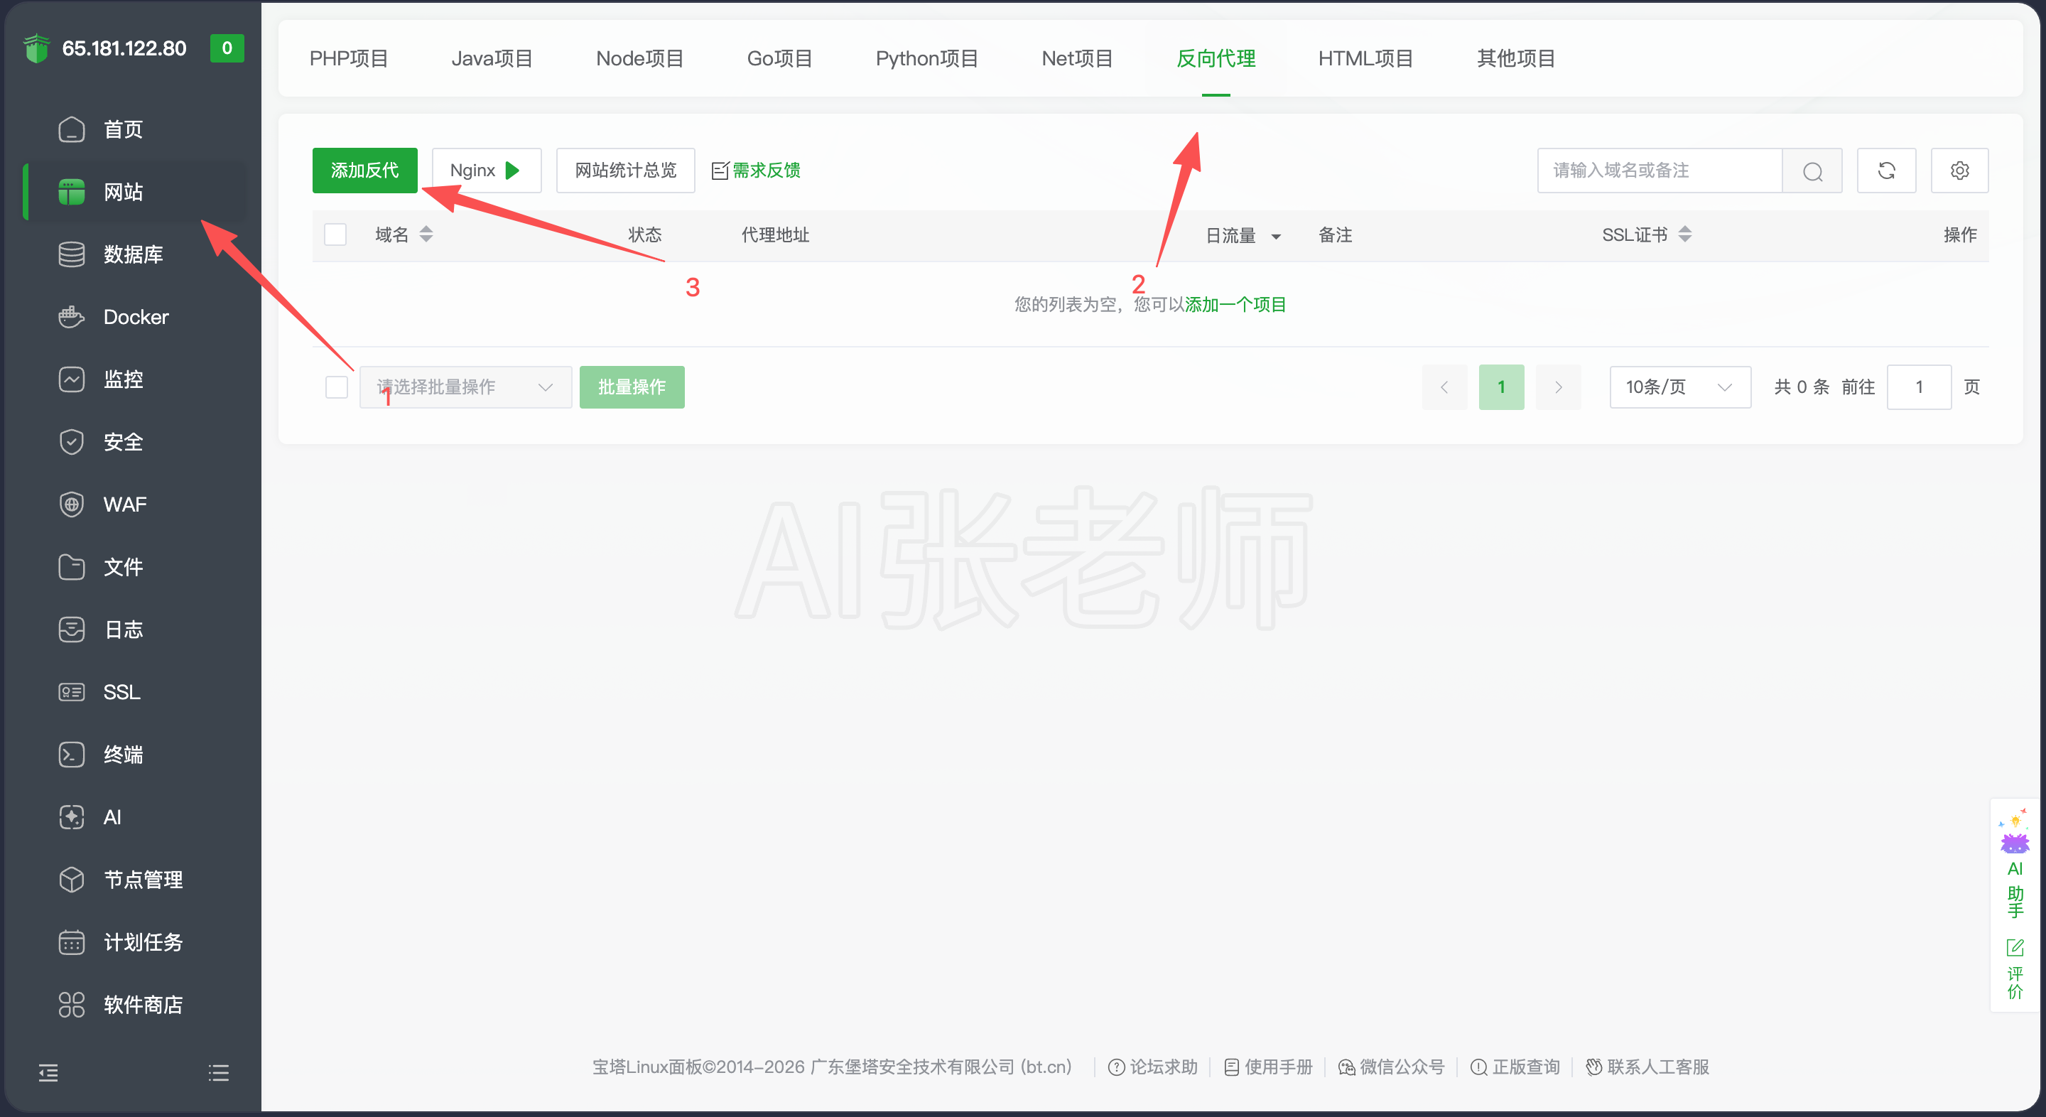Open the 请选择批量操作 dropdown
Screen dimensions: 2046x1117
(x=465, y=388)
